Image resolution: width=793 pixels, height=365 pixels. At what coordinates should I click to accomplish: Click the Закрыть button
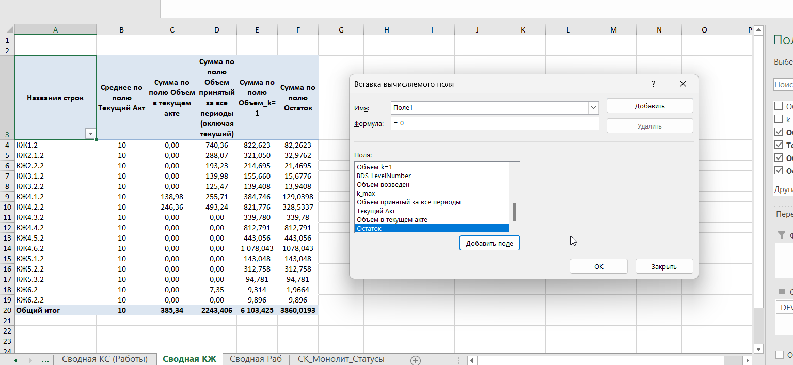663,266
